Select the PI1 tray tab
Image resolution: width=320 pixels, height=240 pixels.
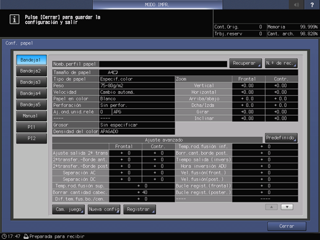pos(32,127)
